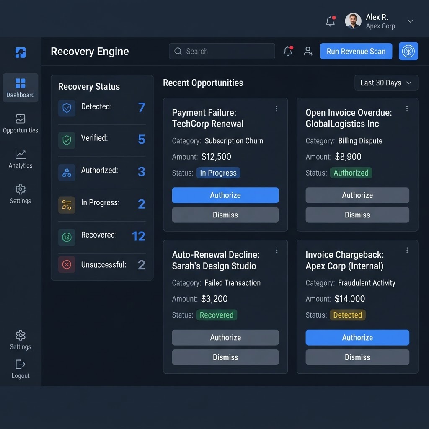This screenshot has width=429, height=429.
Task: Click the $8,900 amount
Action: point(348,157)
